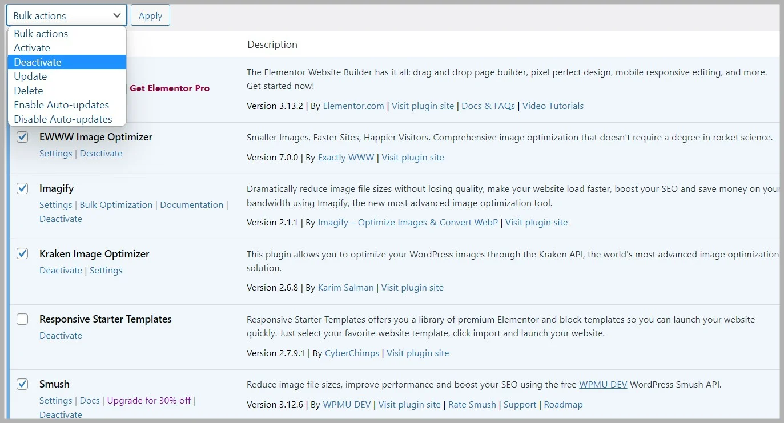Click Smush 'Upgrade for 30% off' link

tap(149, 401)
